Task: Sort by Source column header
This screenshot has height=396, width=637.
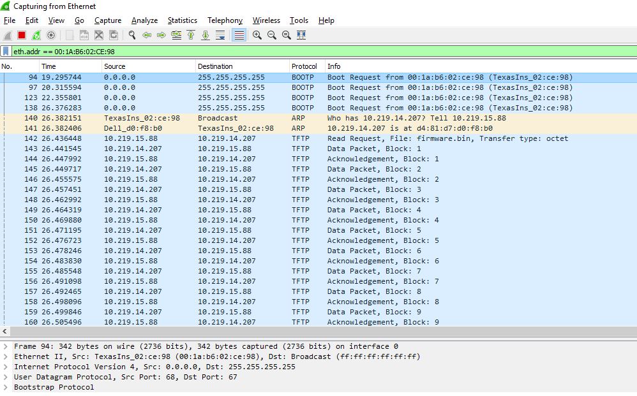Action: [148, 66]
